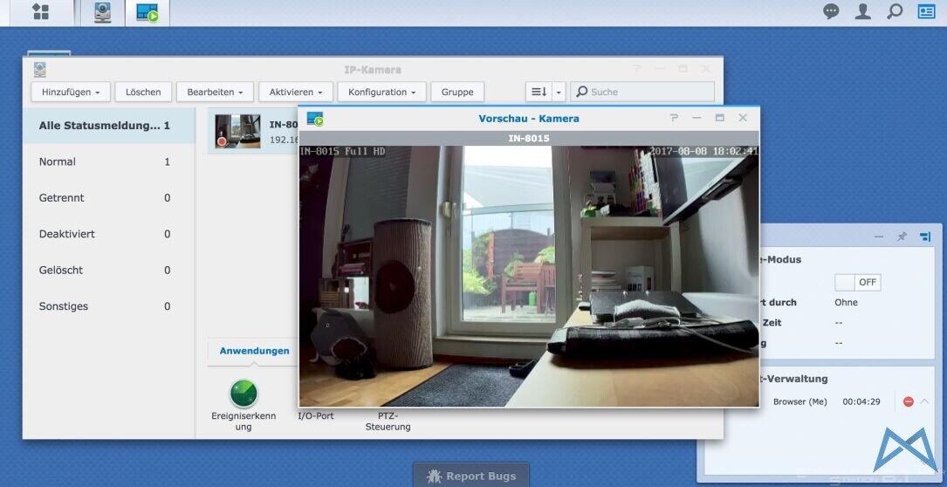Viewport: 947px width, 487px height.
Task: Pin the widget panel
Action: tap(902, 237)
